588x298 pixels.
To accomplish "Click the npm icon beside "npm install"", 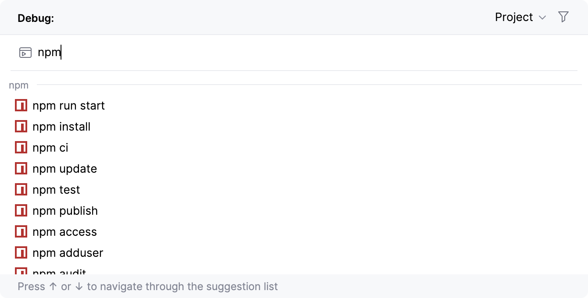I will click(x=21, y=126).
